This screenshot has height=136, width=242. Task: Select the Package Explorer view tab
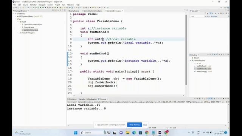coord(20,11)
